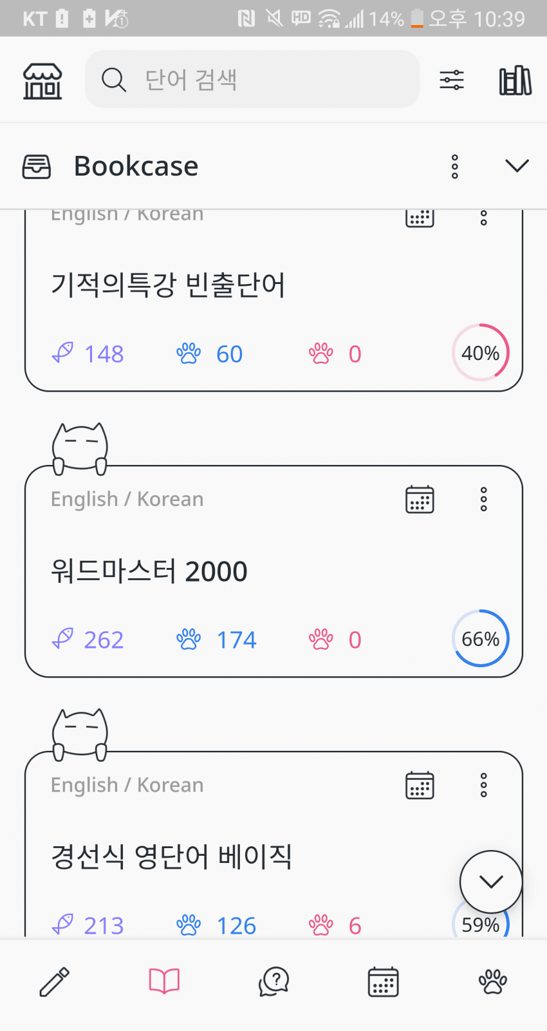Open the 워드마스터 2000 wordbook
Viewport: 547px width, 1031px height.
(149, 571)
